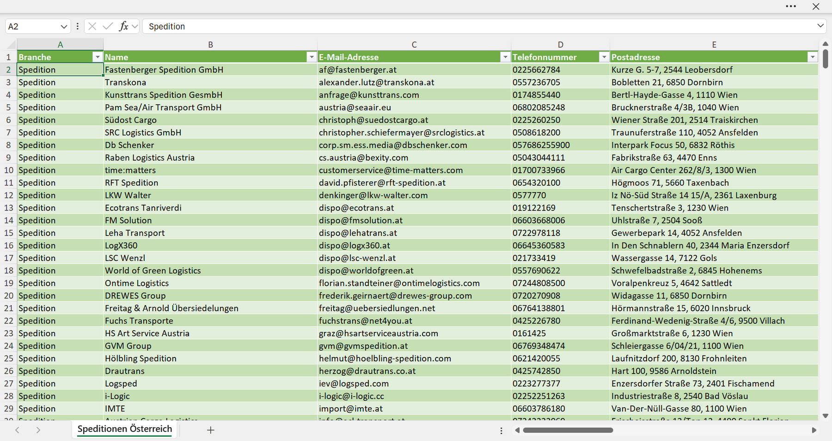Select cell customerservice@time-matters.com

(414, 170)
